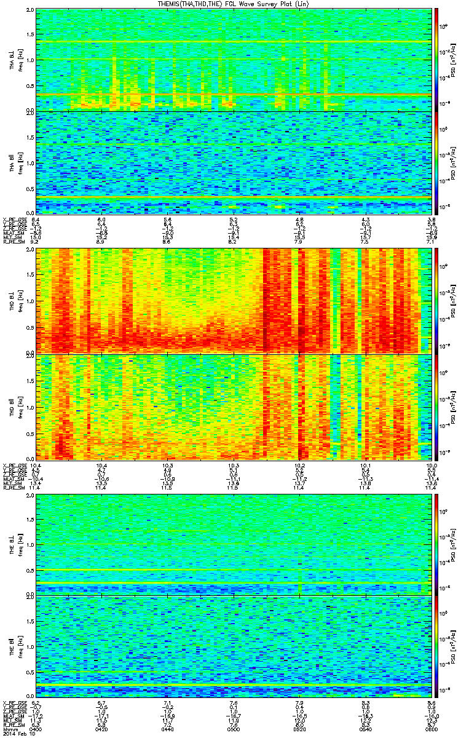This screenshot has height=738, width=461.
Task: Select the THA B∥ spectrogram panel
Action: click(234, 162)
